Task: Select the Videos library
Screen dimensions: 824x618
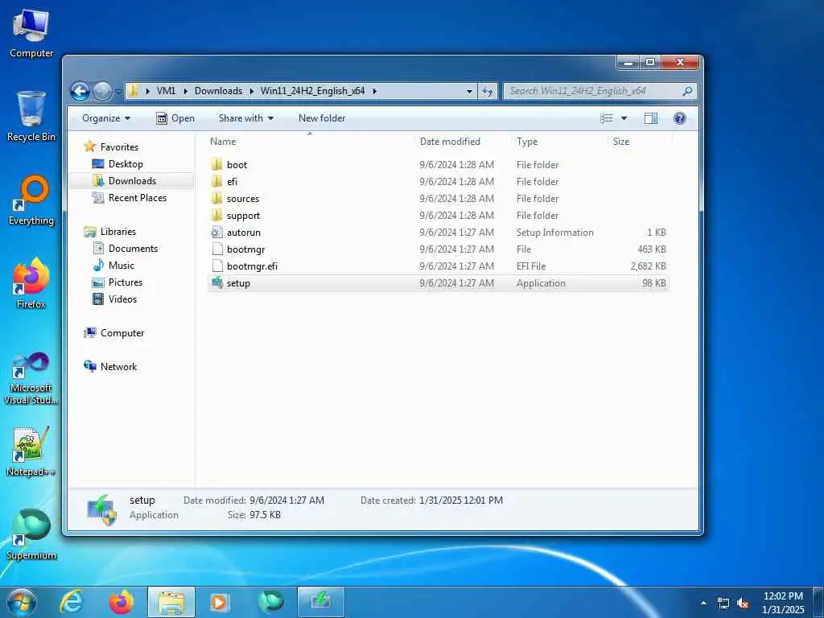Action: [122, 299]
